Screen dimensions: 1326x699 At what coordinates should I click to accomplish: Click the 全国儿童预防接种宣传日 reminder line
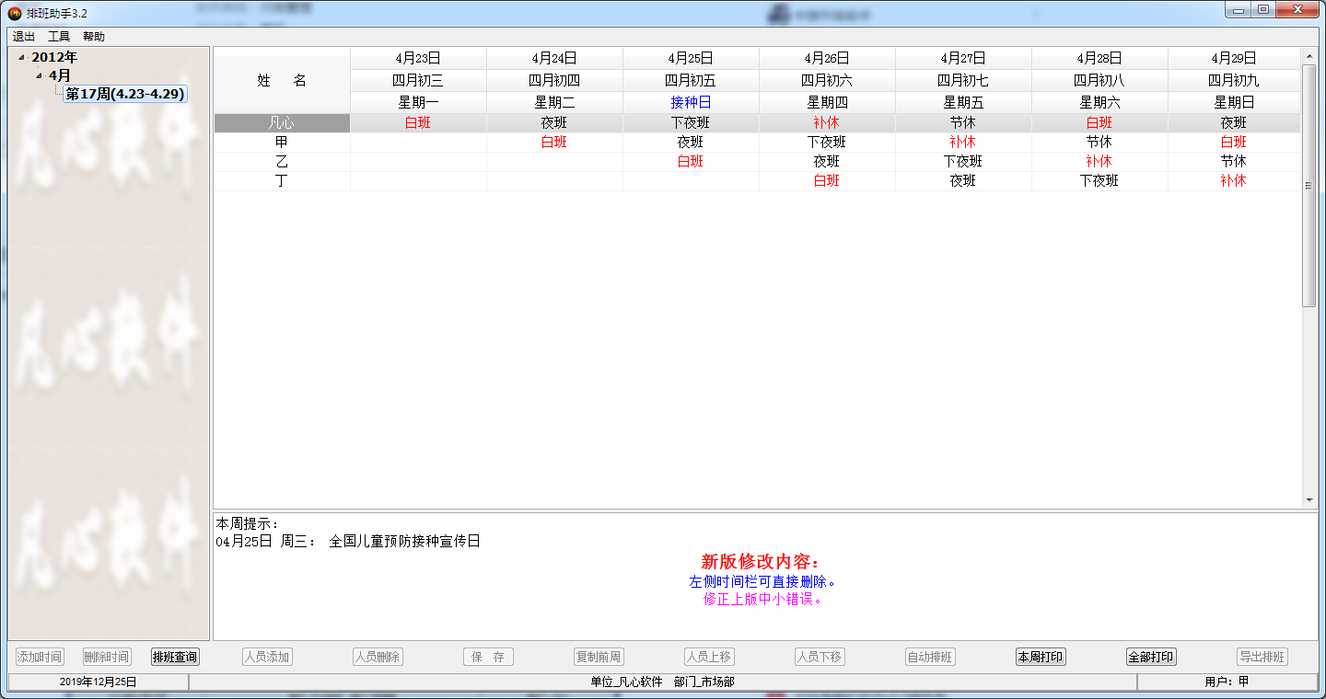[x=348, y=542]
